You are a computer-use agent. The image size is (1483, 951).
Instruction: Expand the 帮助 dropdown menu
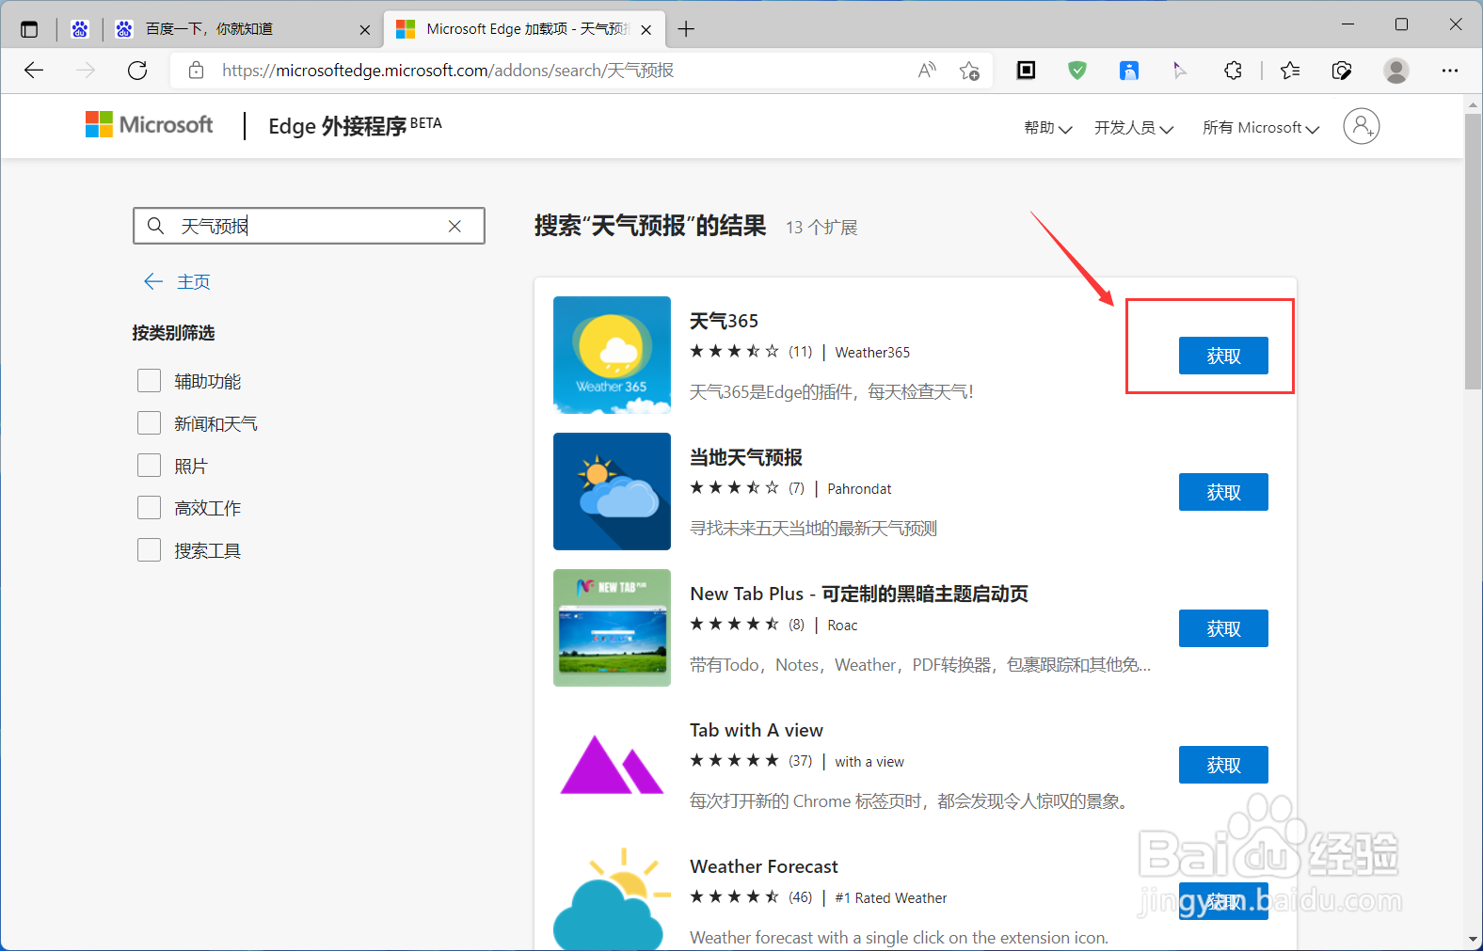click(1048, 128)
